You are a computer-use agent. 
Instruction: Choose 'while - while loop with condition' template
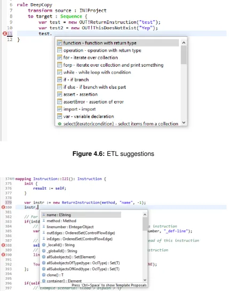coord(97,72)
